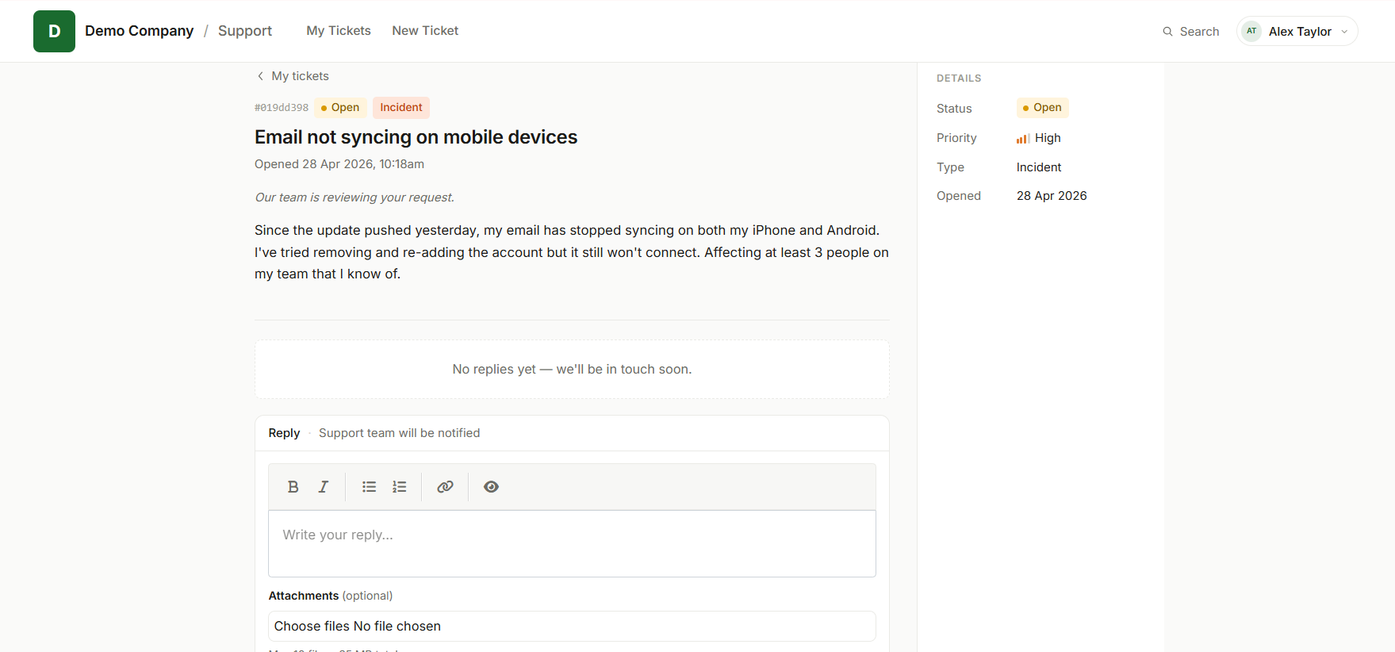The width and height of the screenshot is (1395, 652).
Task: Click the Open status badge under details
Action: click(1042, 108)
